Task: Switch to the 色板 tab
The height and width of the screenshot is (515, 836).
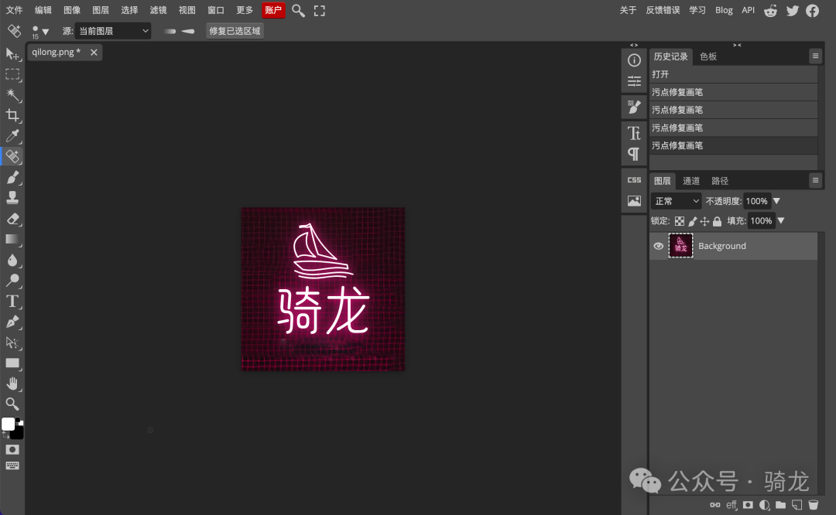Action: click(708, 56)
